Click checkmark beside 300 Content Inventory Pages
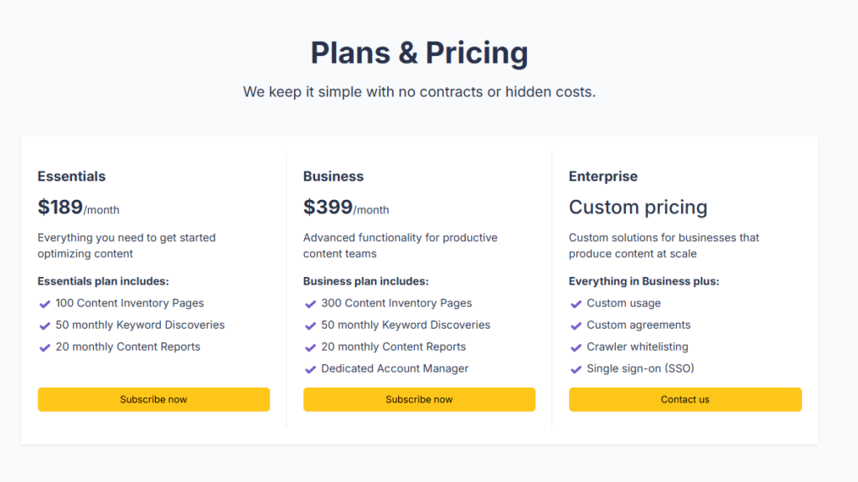 coord(310,304)
